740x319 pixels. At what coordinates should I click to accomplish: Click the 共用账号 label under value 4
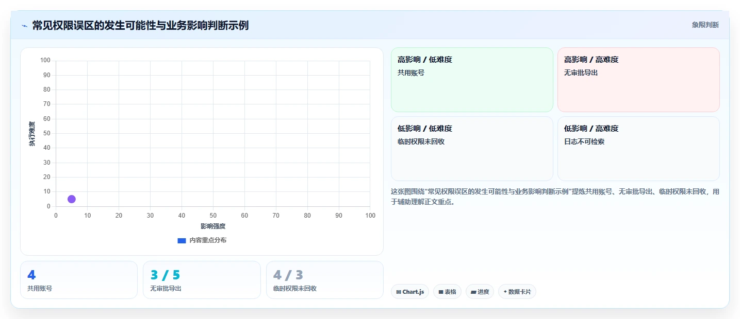pos(40,289)
